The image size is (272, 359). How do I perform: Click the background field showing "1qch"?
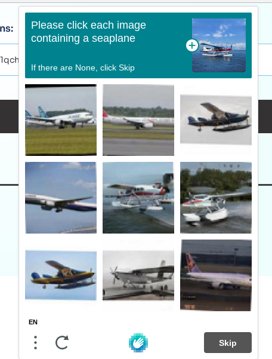10,60
